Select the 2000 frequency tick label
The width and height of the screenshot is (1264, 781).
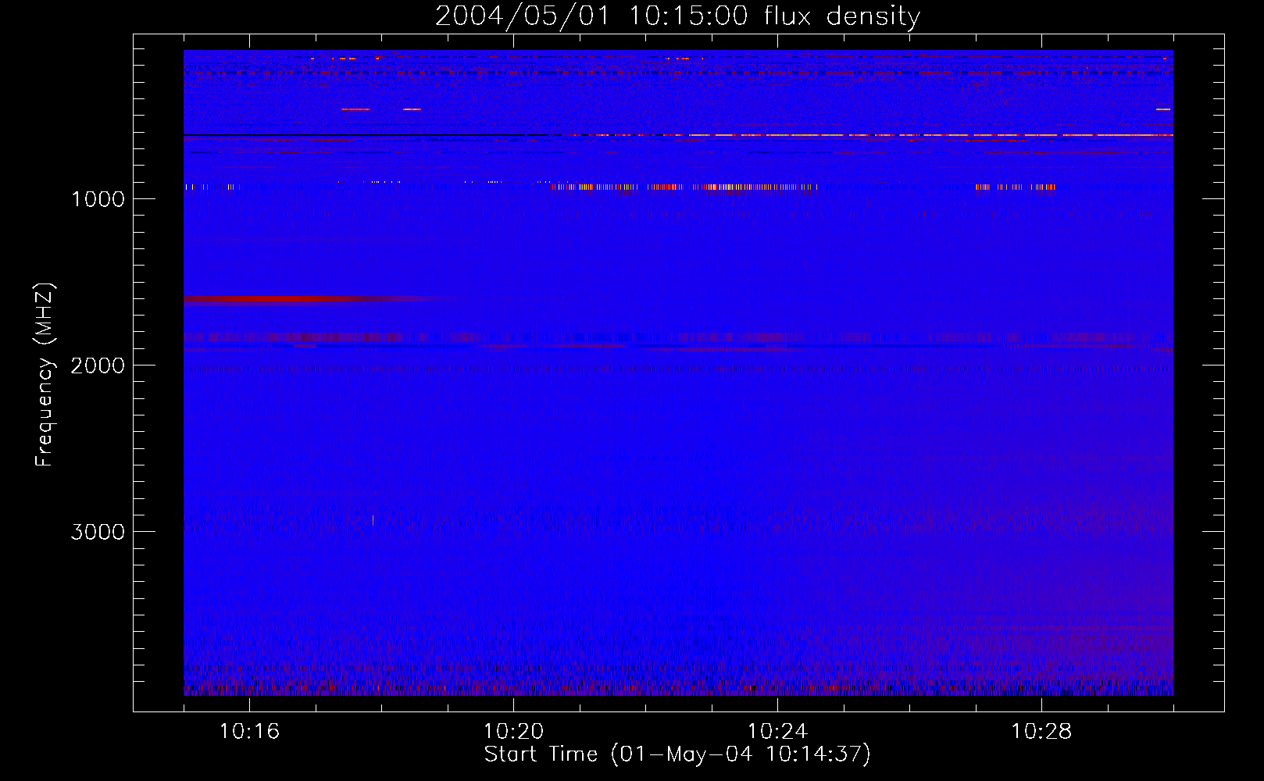pyautogui.click(x=98, y=366)
